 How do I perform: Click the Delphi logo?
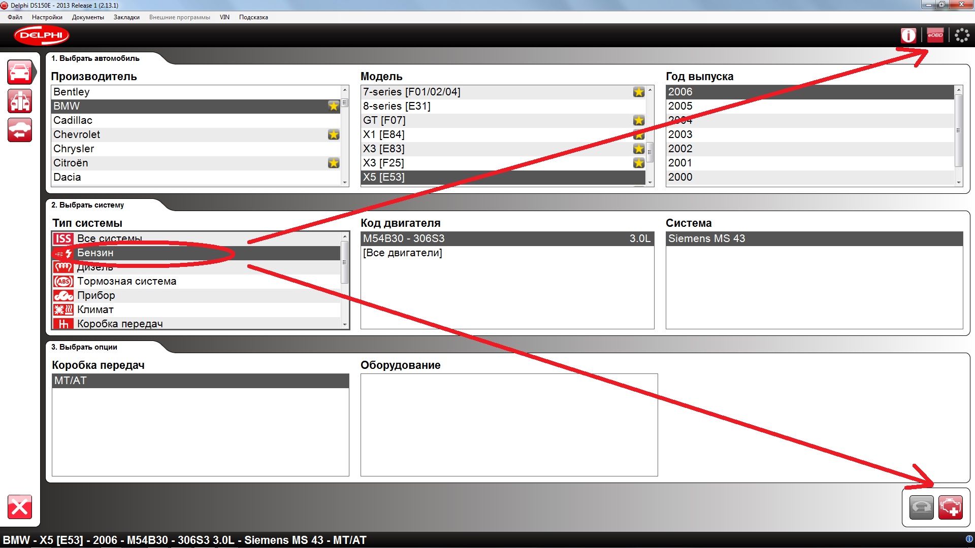pyautogui.click(x=42, y=36)
